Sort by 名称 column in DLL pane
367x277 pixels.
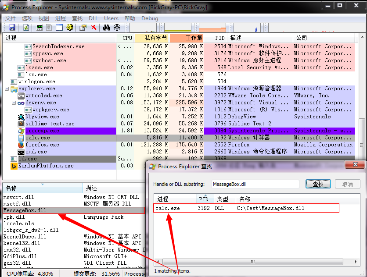point(43,188)
